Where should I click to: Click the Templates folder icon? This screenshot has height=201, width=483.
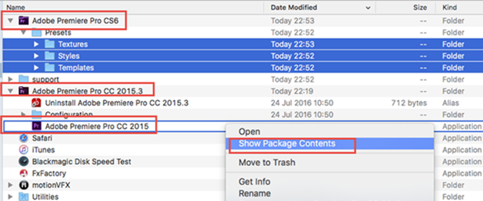click(x=50, y=67)
